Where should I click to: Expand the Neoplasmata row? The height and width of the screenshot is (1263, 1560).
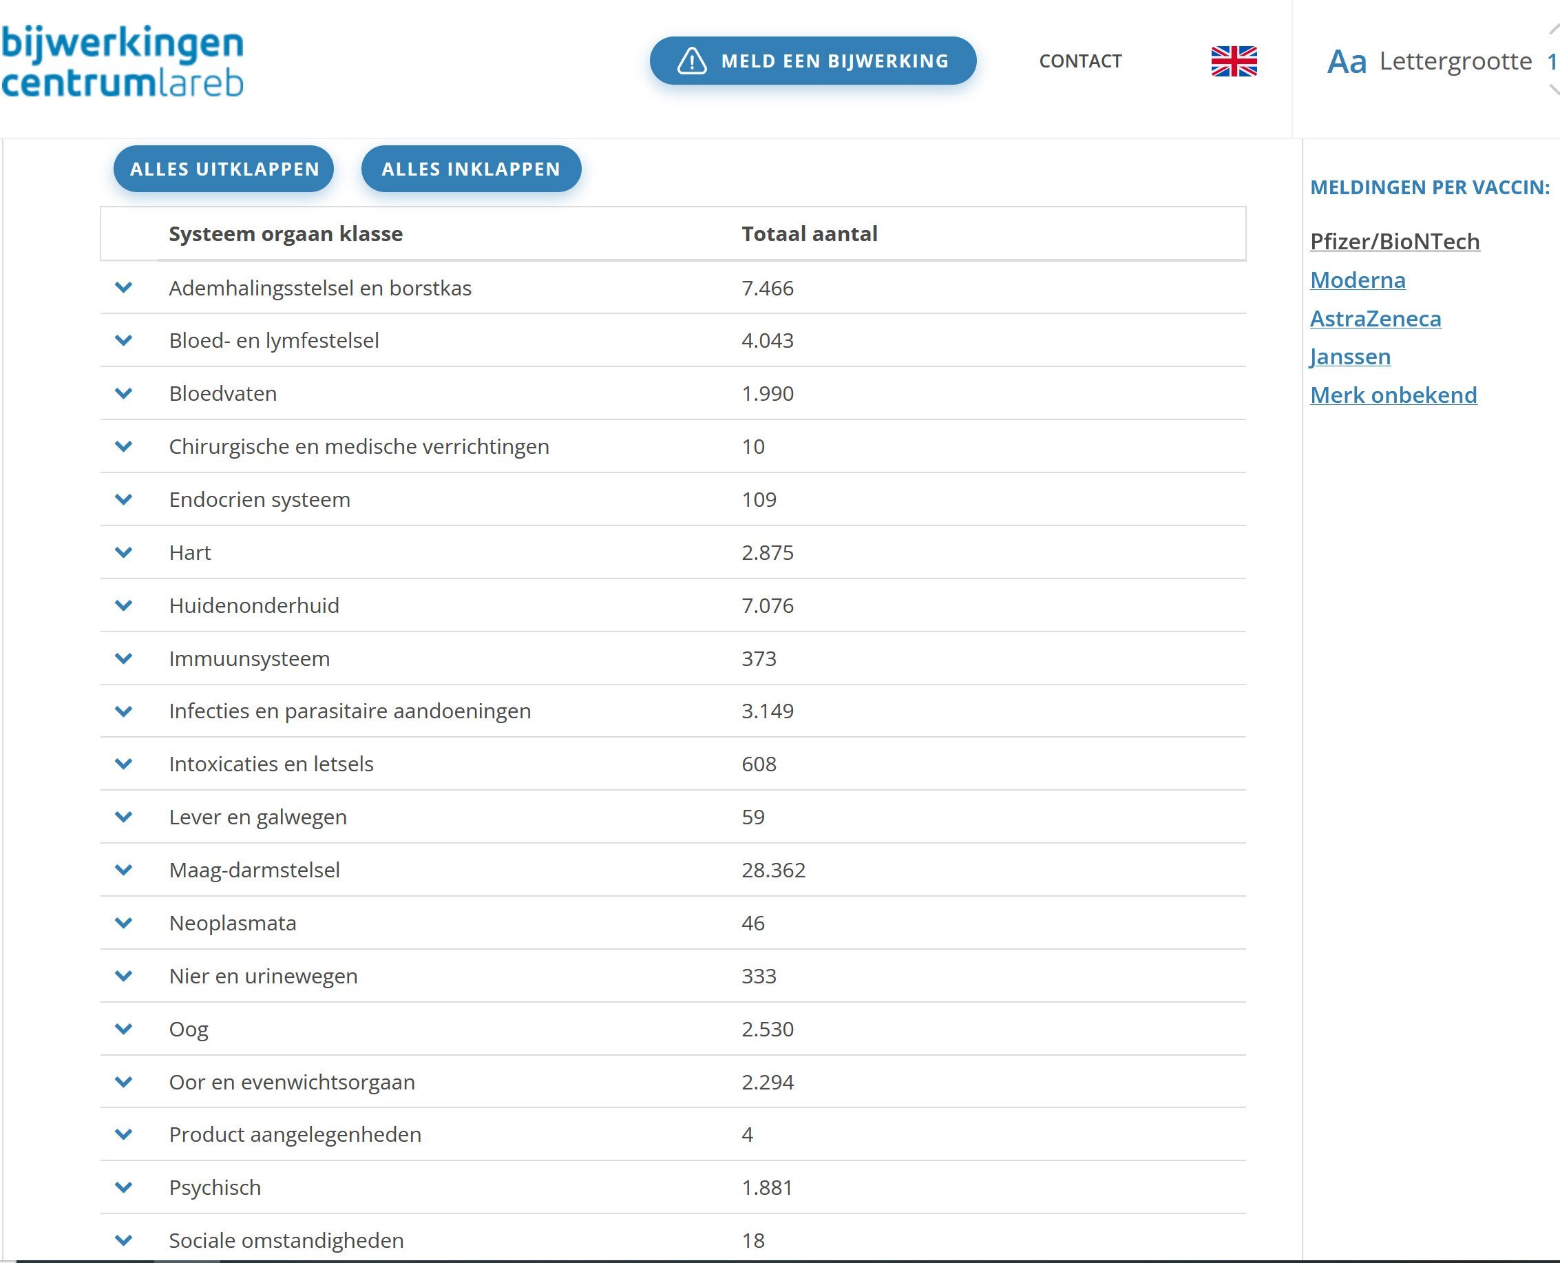point(124,923)
